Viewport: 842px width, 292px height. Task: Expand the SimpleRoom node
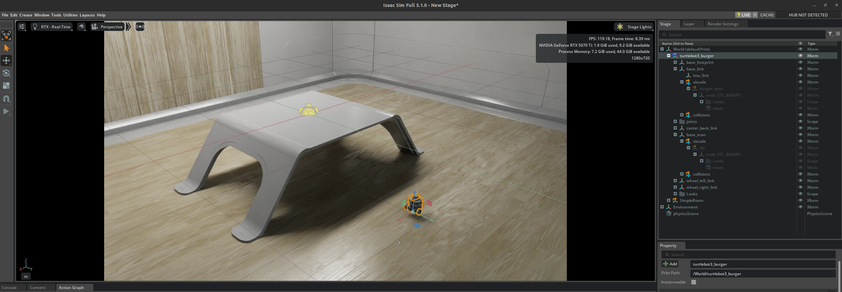(x=668, y=200)
